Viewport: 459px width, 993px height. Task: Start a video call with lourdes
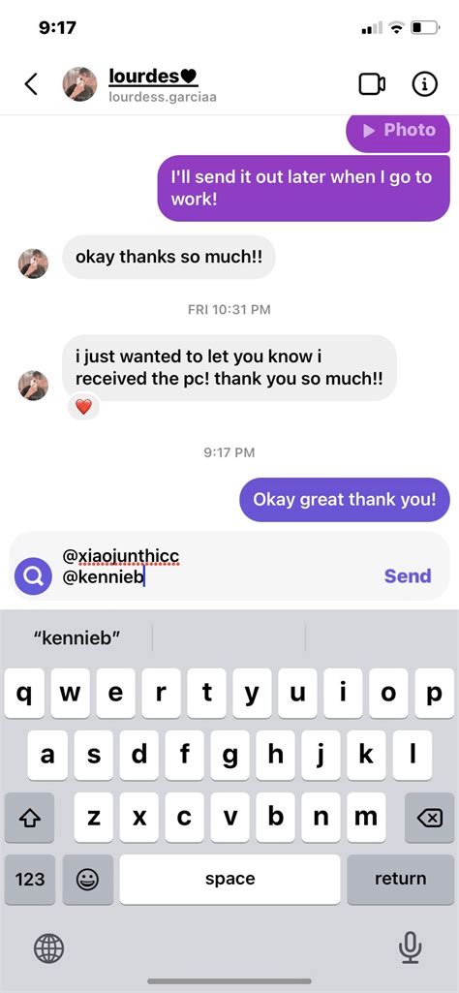pos(372,83)
